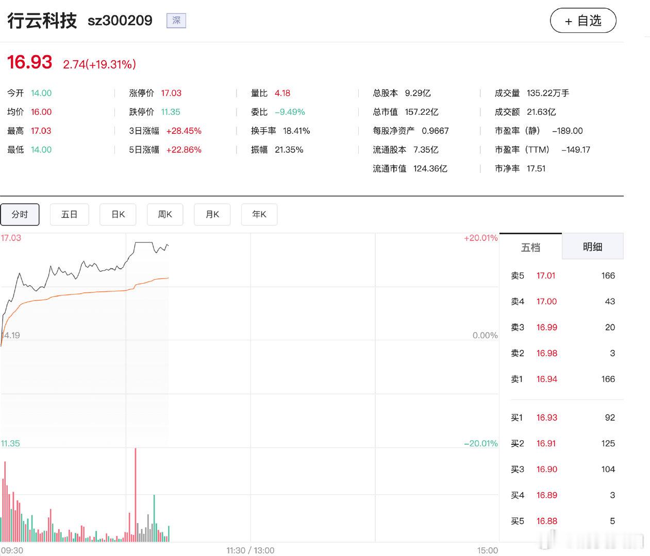The width and height of the screenshot is (650, 556).
Task: Click the 卖1 price 16.94
Action: point(547,379)
